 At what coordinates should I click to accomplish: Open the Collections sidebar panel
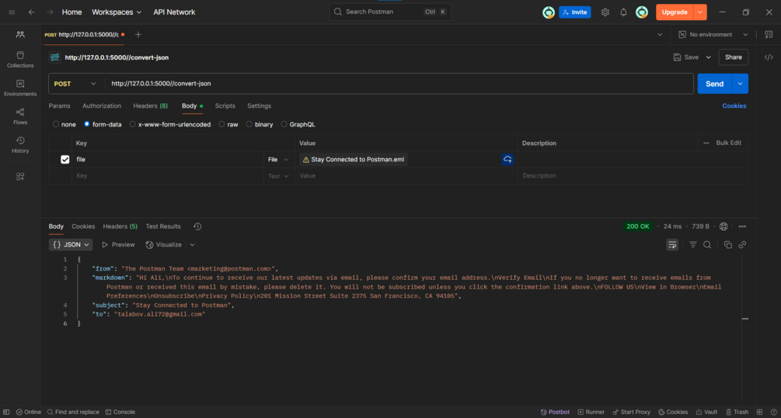pos(20,60)
